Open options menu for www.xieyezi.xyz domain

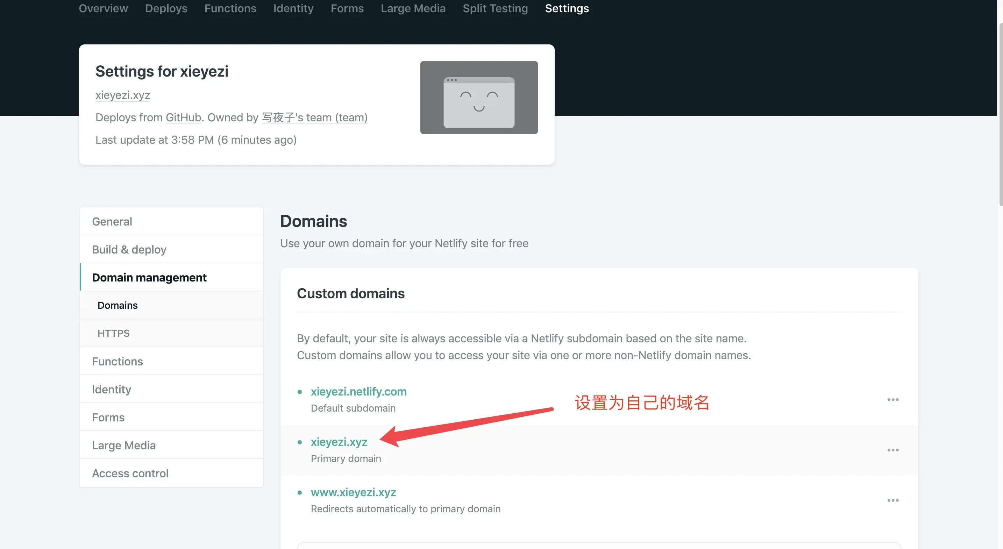click(893, 501)
